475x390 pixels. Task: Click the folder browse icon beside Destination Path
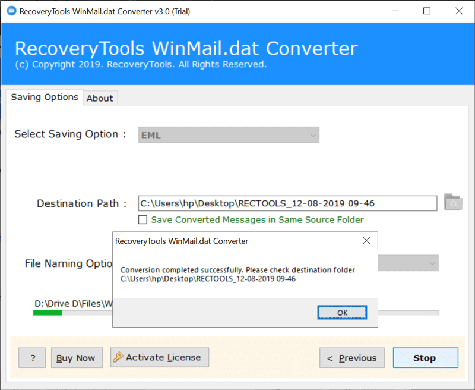(x=453, y=202)
